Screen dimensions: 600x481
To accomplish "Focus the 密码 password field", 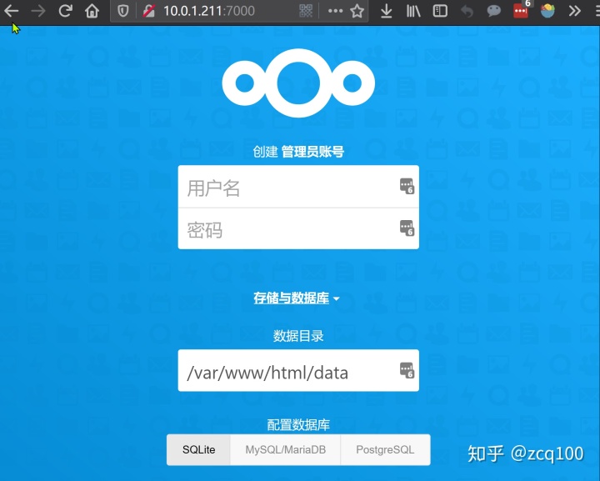I will [298, 228].
